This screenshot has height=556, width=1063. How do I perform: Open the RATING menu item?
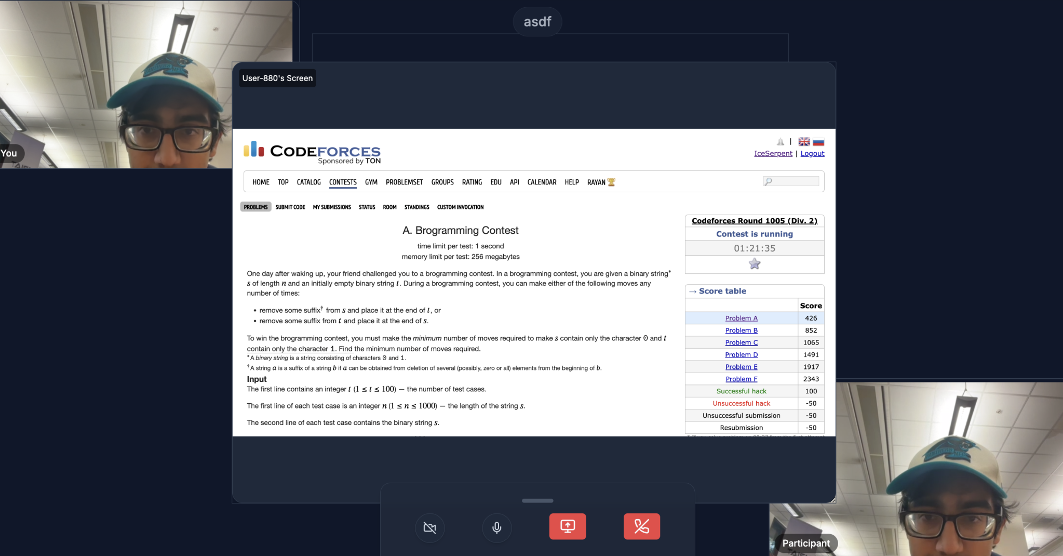click(x=472, y=182)
